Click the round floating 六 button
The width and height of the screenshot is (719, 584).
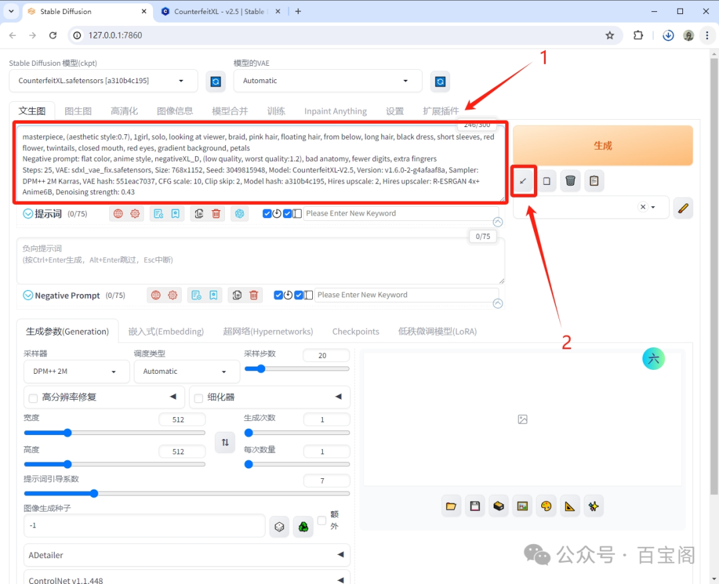click(x=654, y=359)
